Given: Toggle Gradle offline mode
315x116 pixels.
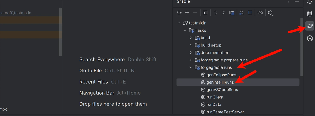Looking at the screenshot, I should click(x=260, y=13).
